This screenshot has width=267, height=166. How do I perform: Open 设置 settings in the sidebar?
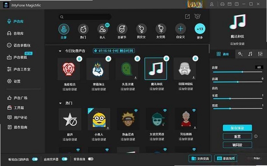[x=14, y=81]
